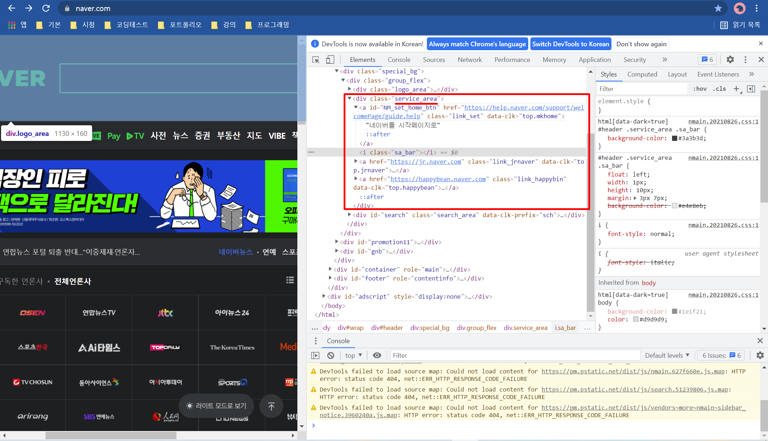Click the scroll-to-top arrow button
768x441 pixels.
tap(271, 406)
